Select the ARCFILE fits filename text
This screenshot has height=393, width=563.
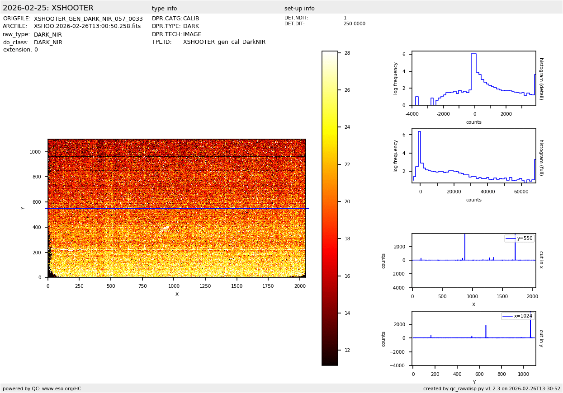coord(87,27)
